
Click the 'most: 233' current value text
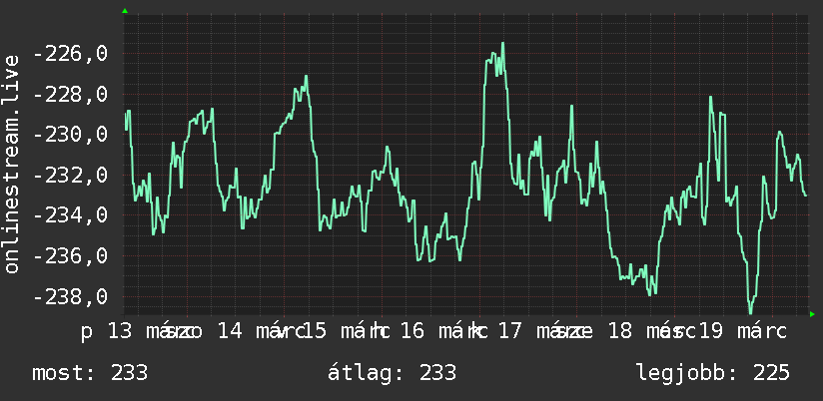point(90,373)
